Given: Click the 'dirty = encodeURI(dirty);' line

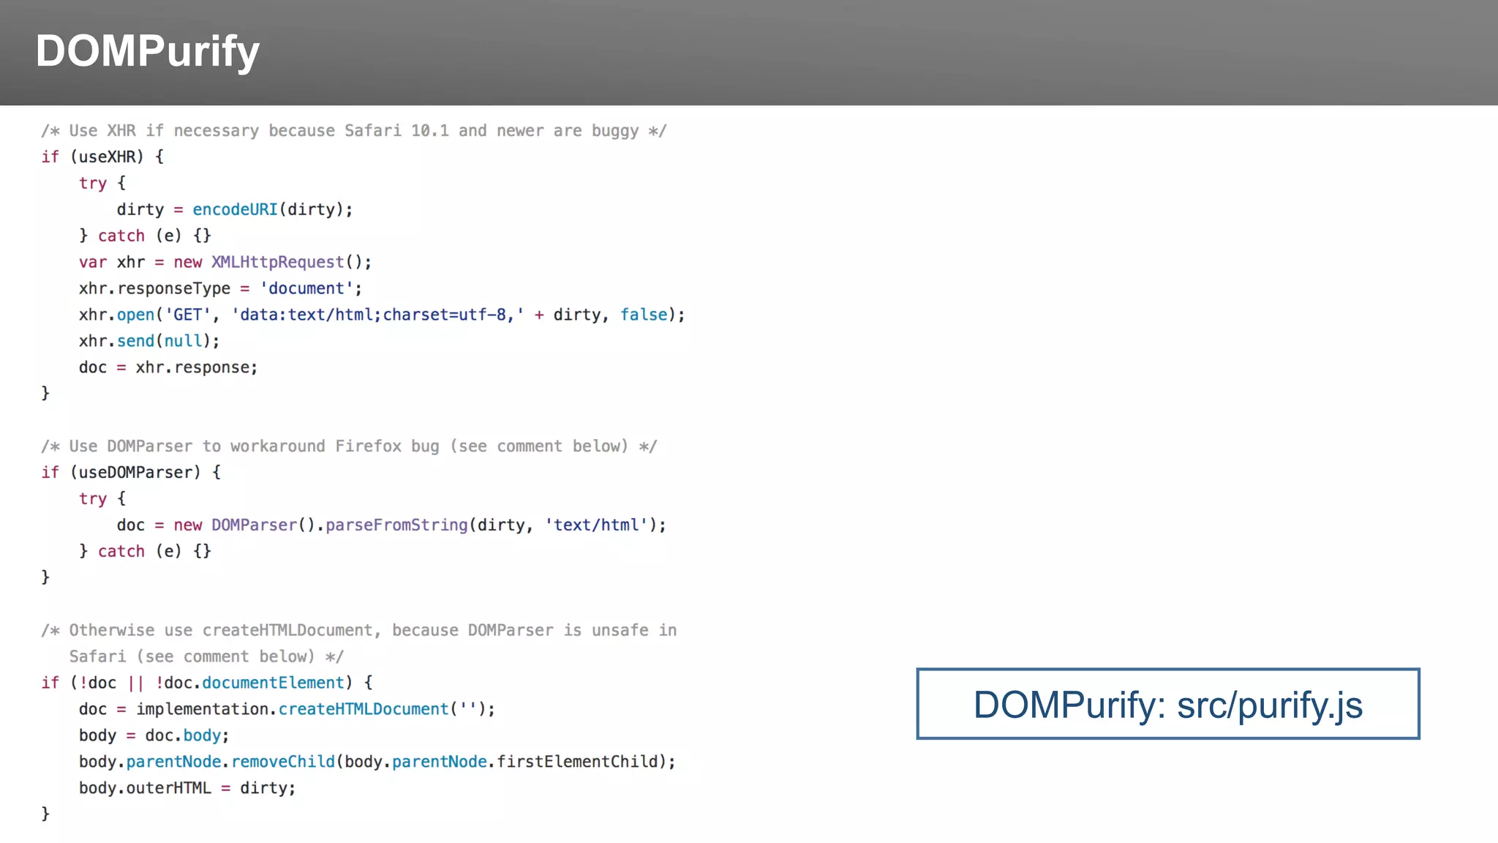Looking at the screenshot, I should pos(235,209).
